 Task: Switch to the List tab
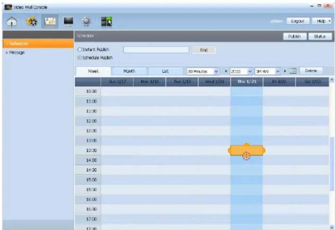tap(165, 71)
